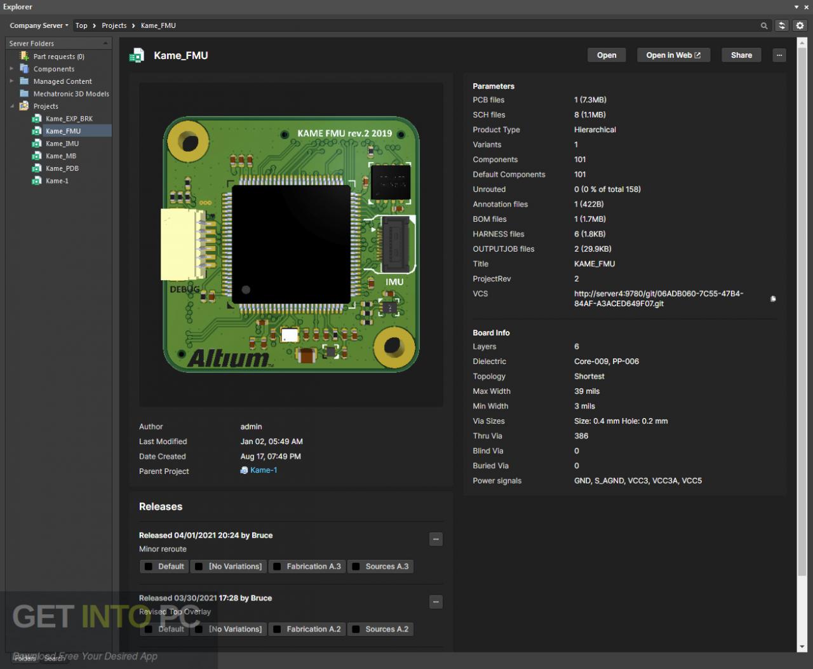Click the Sources A.3 release tag
813x669 pixels.
[x=380, y=566]
